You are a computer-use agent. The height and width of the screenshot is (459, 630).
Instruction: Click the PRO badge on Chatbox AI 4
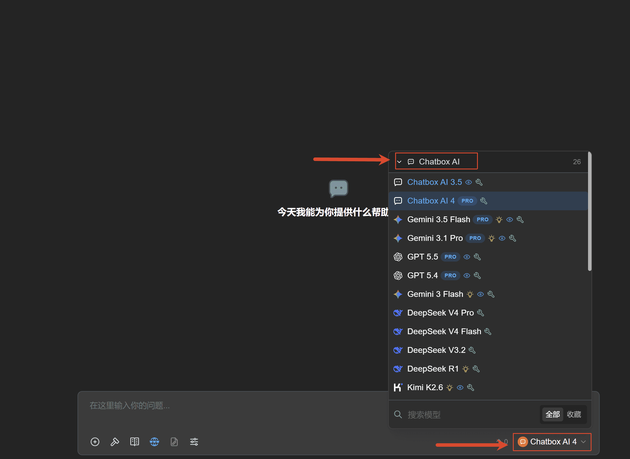pos(467,201)
